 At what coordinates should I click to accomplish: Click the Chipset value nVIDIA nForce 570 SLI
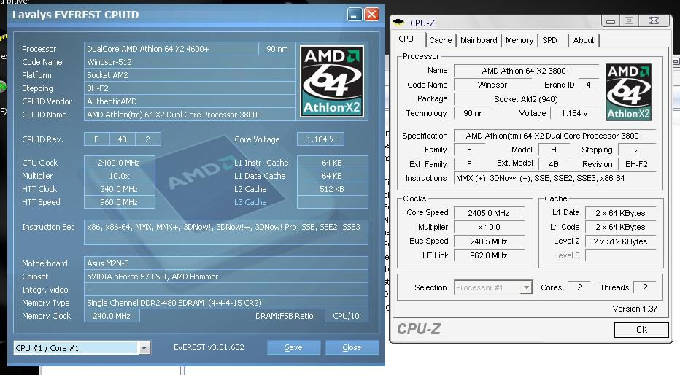(x=226, y=277)
